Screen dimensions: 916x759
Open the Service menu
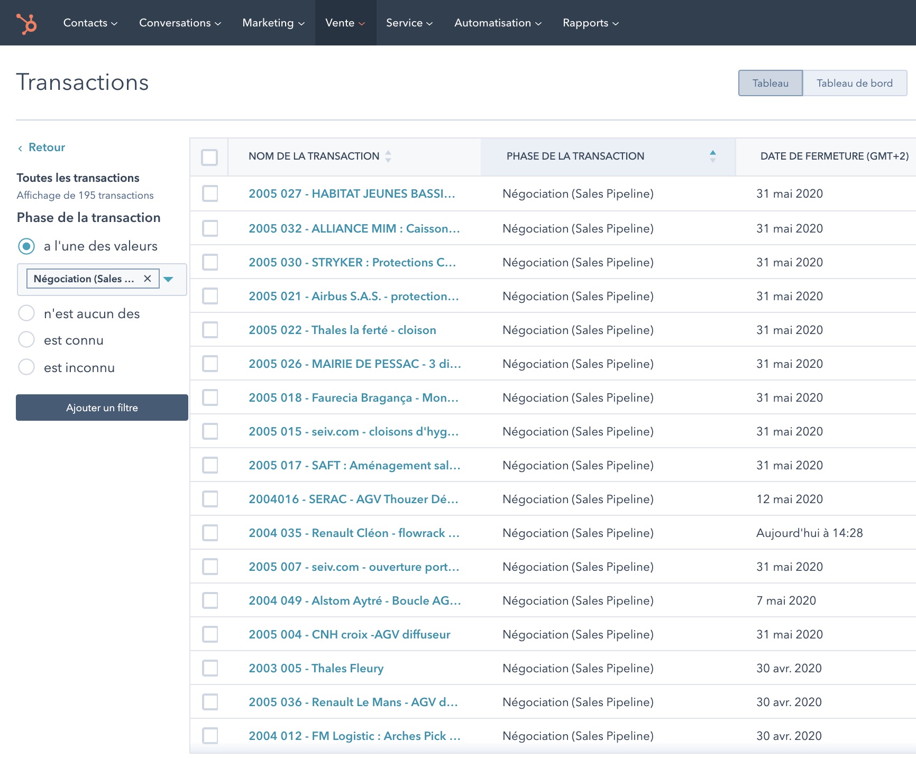point(409,23)
